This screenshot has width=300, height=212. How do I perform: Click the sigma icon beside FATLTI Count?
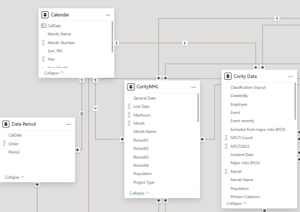(x=227, y=138)
